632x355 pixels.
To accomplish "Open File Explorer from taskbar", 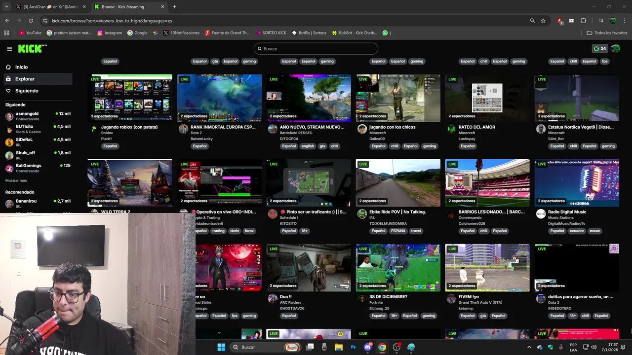I will [339, 347].
